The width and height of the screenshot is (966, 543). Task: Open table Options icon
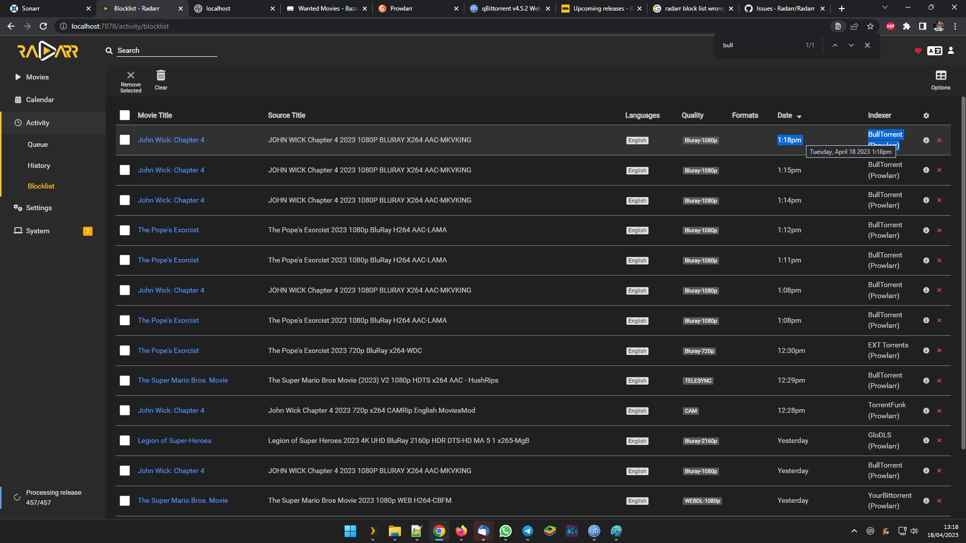tap(940, 76)
